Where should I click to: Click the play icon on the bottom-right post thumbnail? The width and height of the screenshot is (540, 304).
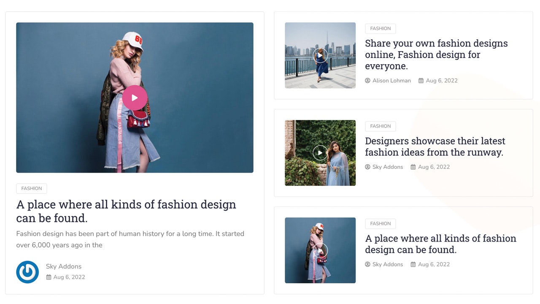click(320, 250)
